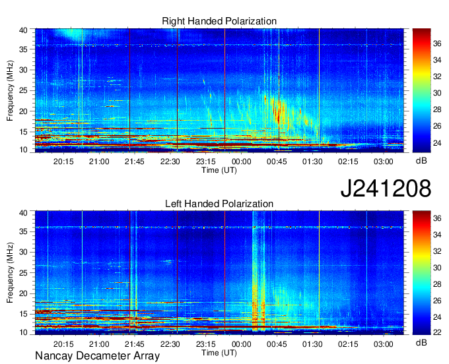The width and height of the screenshot is (449, 364).
Task: Click the 36 label on the Left Handed color bar
Action: click(437, 218)
